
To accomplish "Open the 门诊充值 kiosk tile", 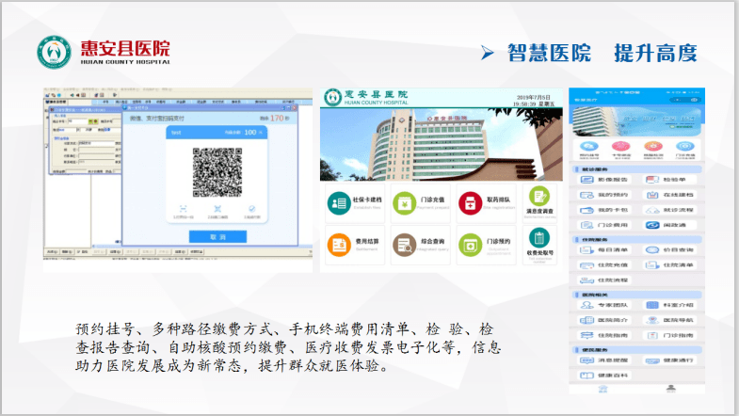I will (x=421, y=203).
